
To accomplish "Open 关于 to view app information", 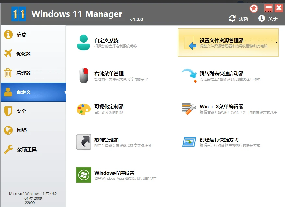I will (272, 18).
